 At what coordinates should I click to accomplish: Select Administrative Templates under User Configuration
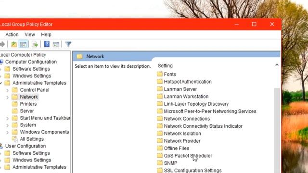pos(39,167)
